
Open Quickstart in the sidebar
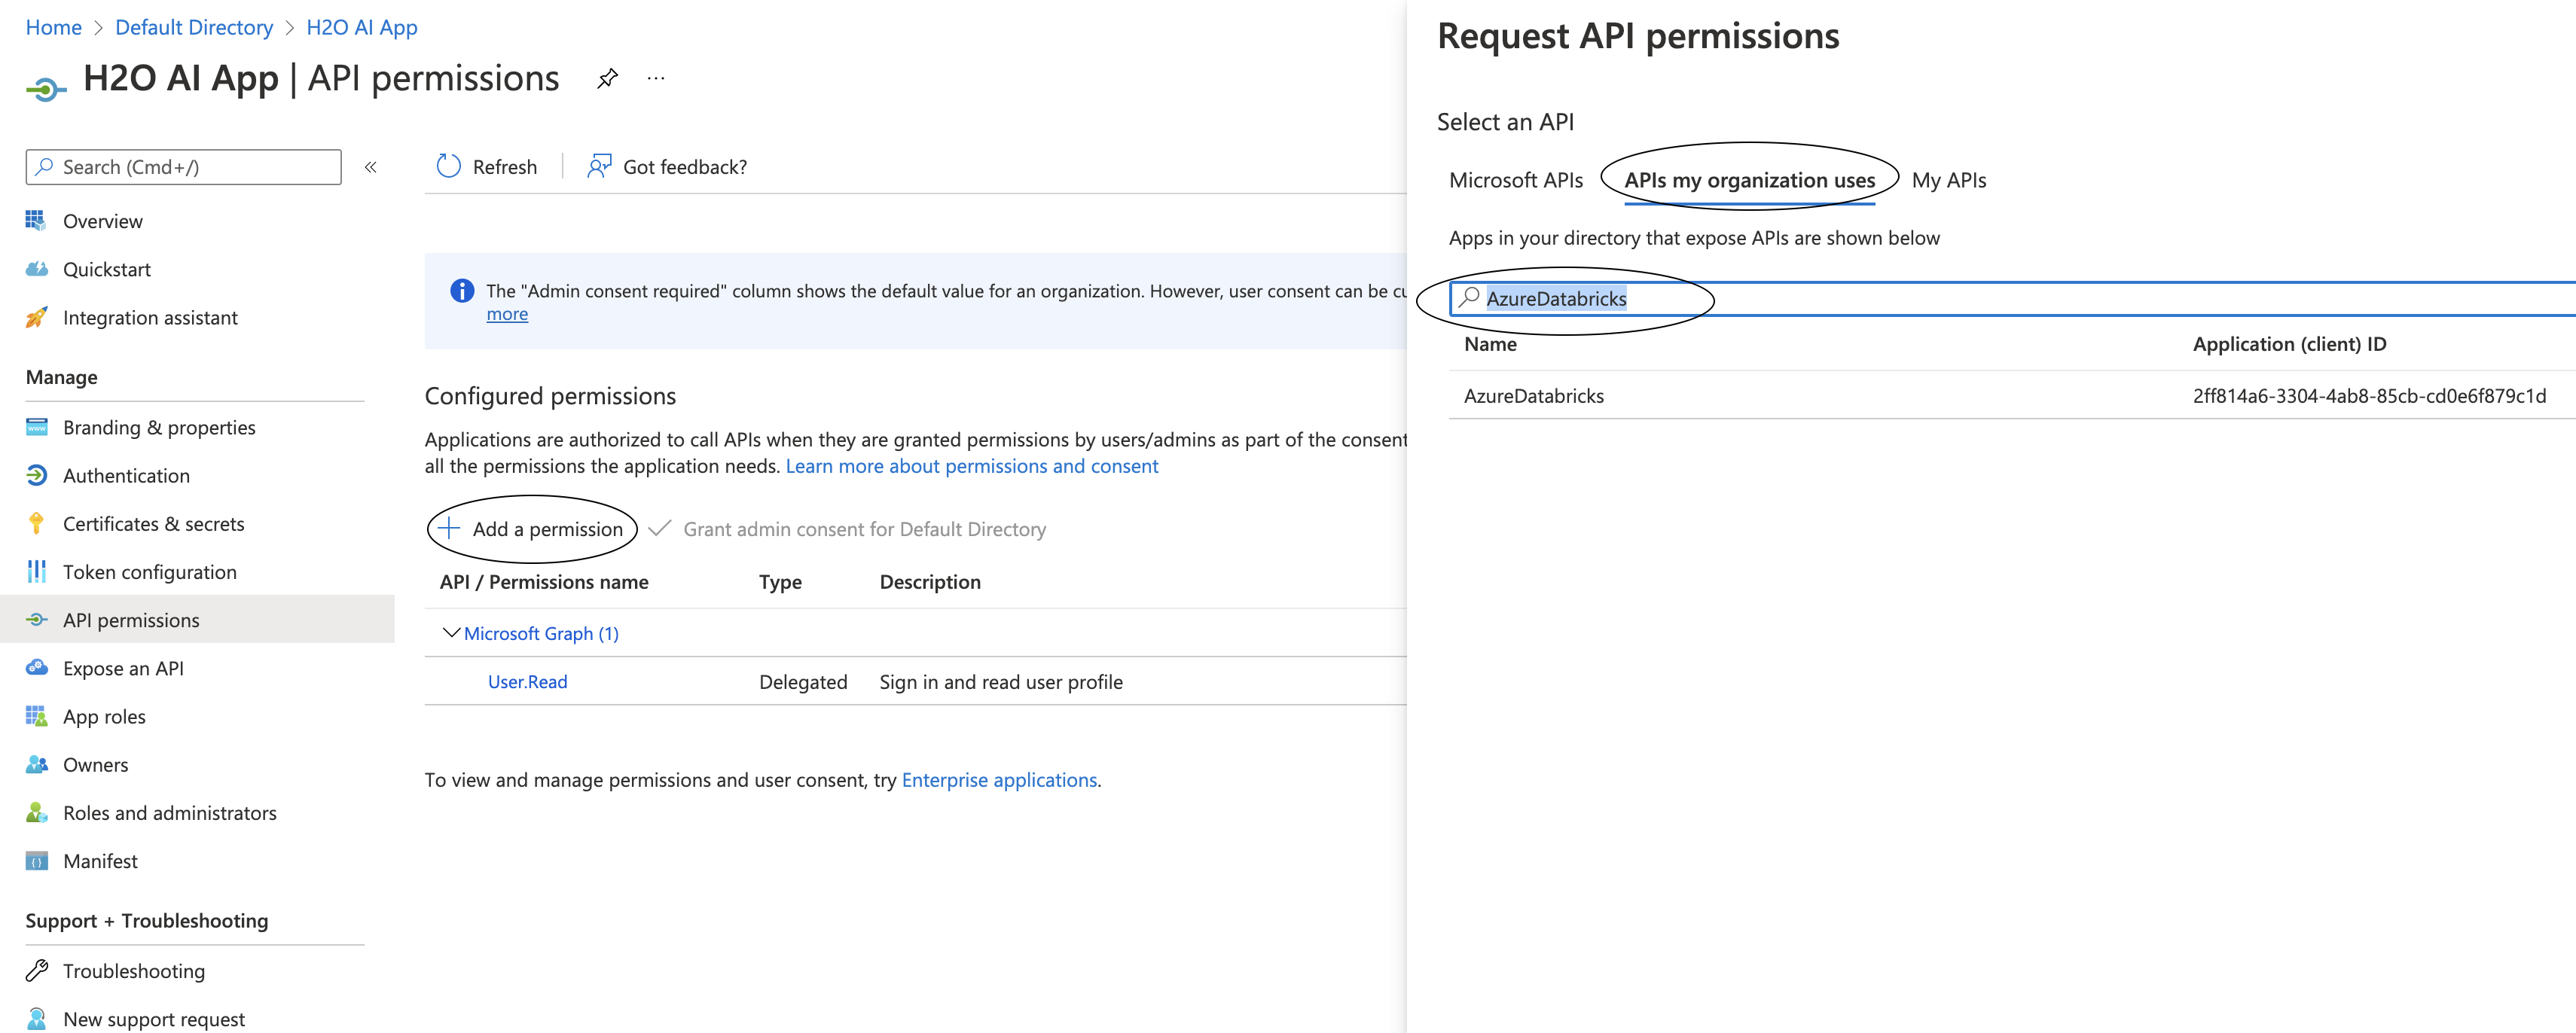point(106,269)
